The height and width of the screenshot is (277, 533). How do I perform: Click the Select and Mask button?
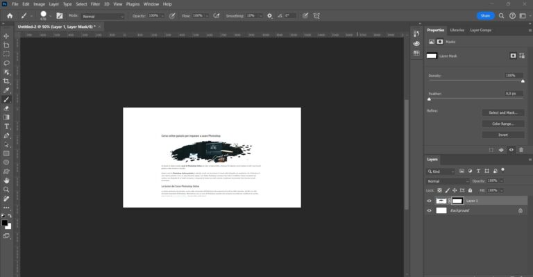point(503,112)
